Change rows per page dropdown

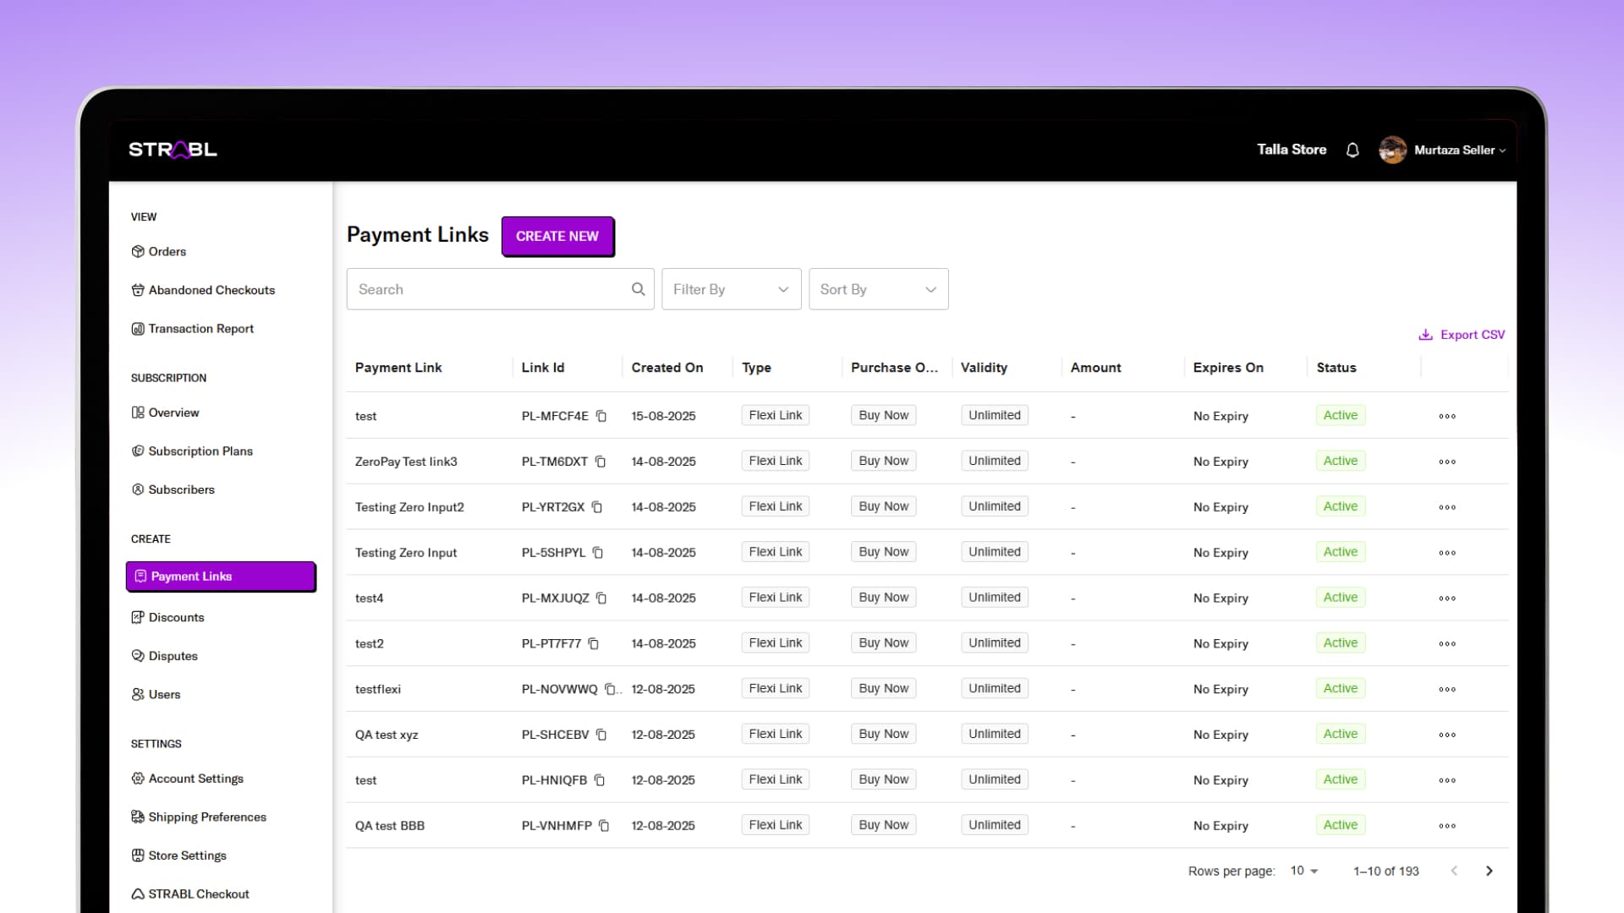(1304, 871)
